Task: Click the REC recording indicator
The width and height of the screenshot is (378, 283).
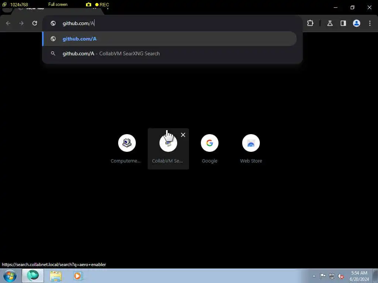Action: click(102, 4)
